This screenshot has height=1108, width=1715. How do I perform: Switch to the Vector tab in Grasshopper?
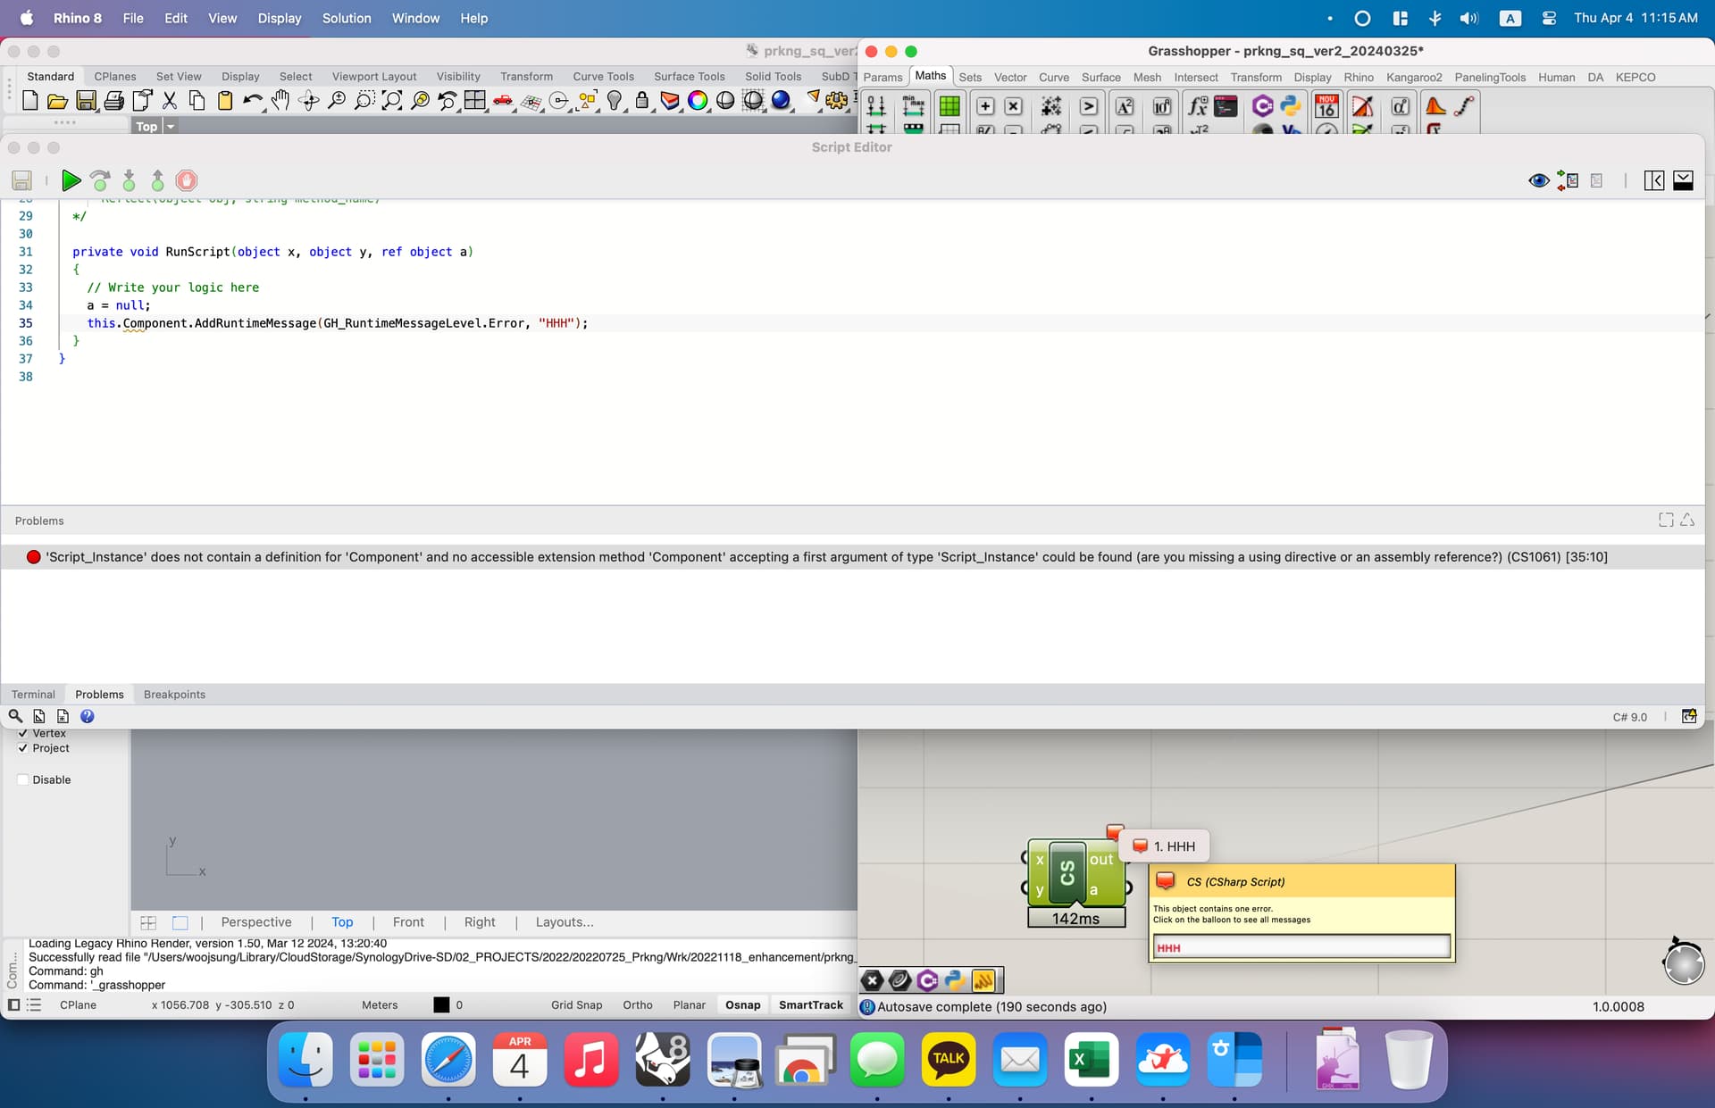point(1010,78)
